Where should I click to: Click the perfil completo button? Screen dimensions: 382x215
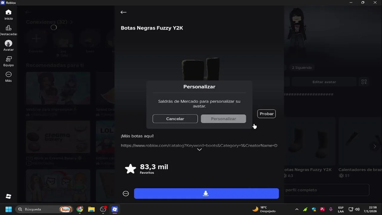[326, 190]
